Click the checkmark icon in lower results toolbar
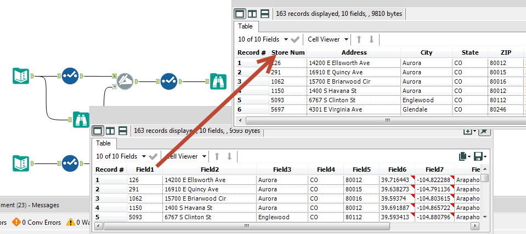The height and width of the screenshot is (234, 526). (154, 156)
